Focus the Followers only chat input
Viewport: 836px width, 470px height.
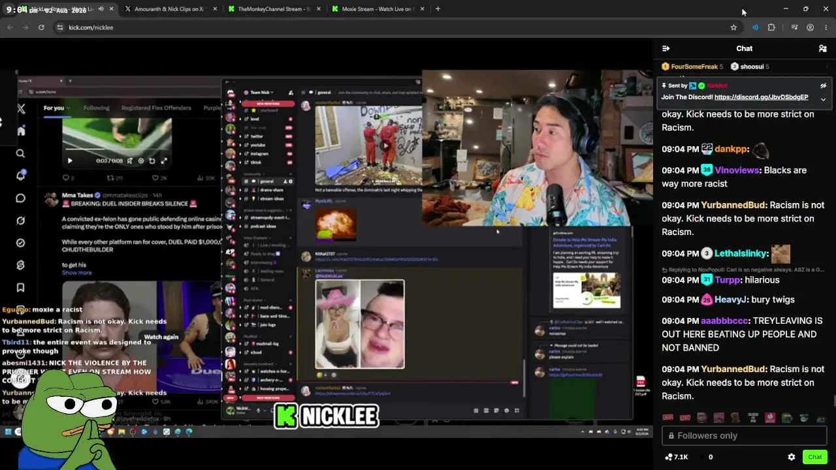[745, 435]
